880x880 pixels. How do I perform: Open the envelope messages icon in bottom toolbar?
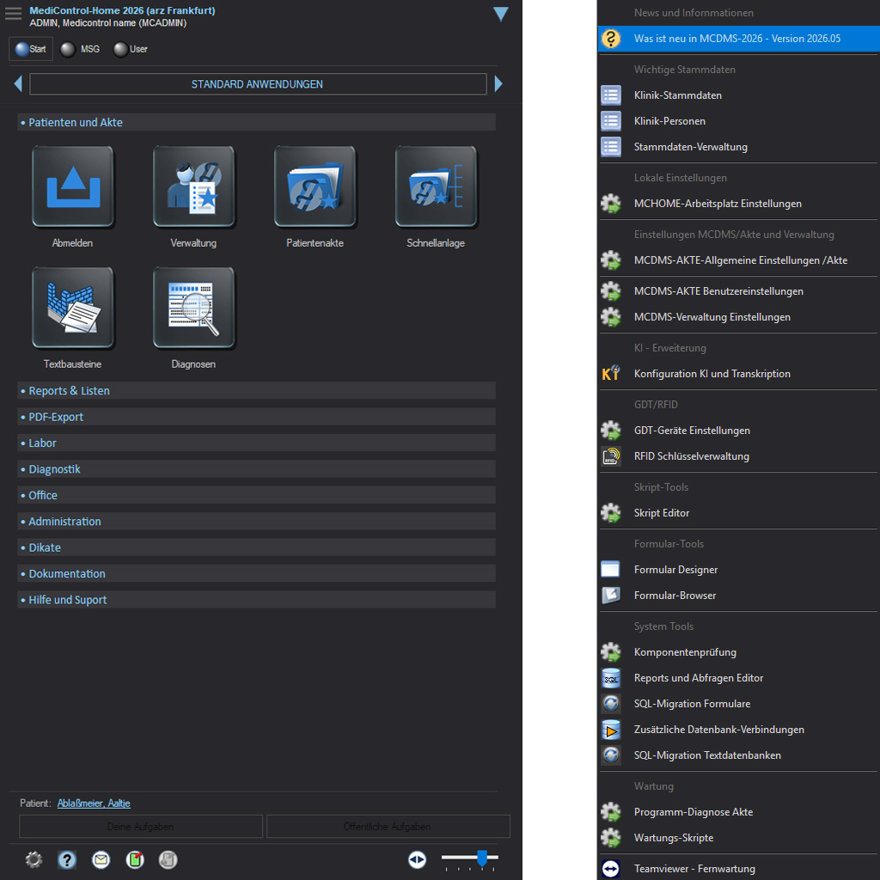(x=101, y=859)
